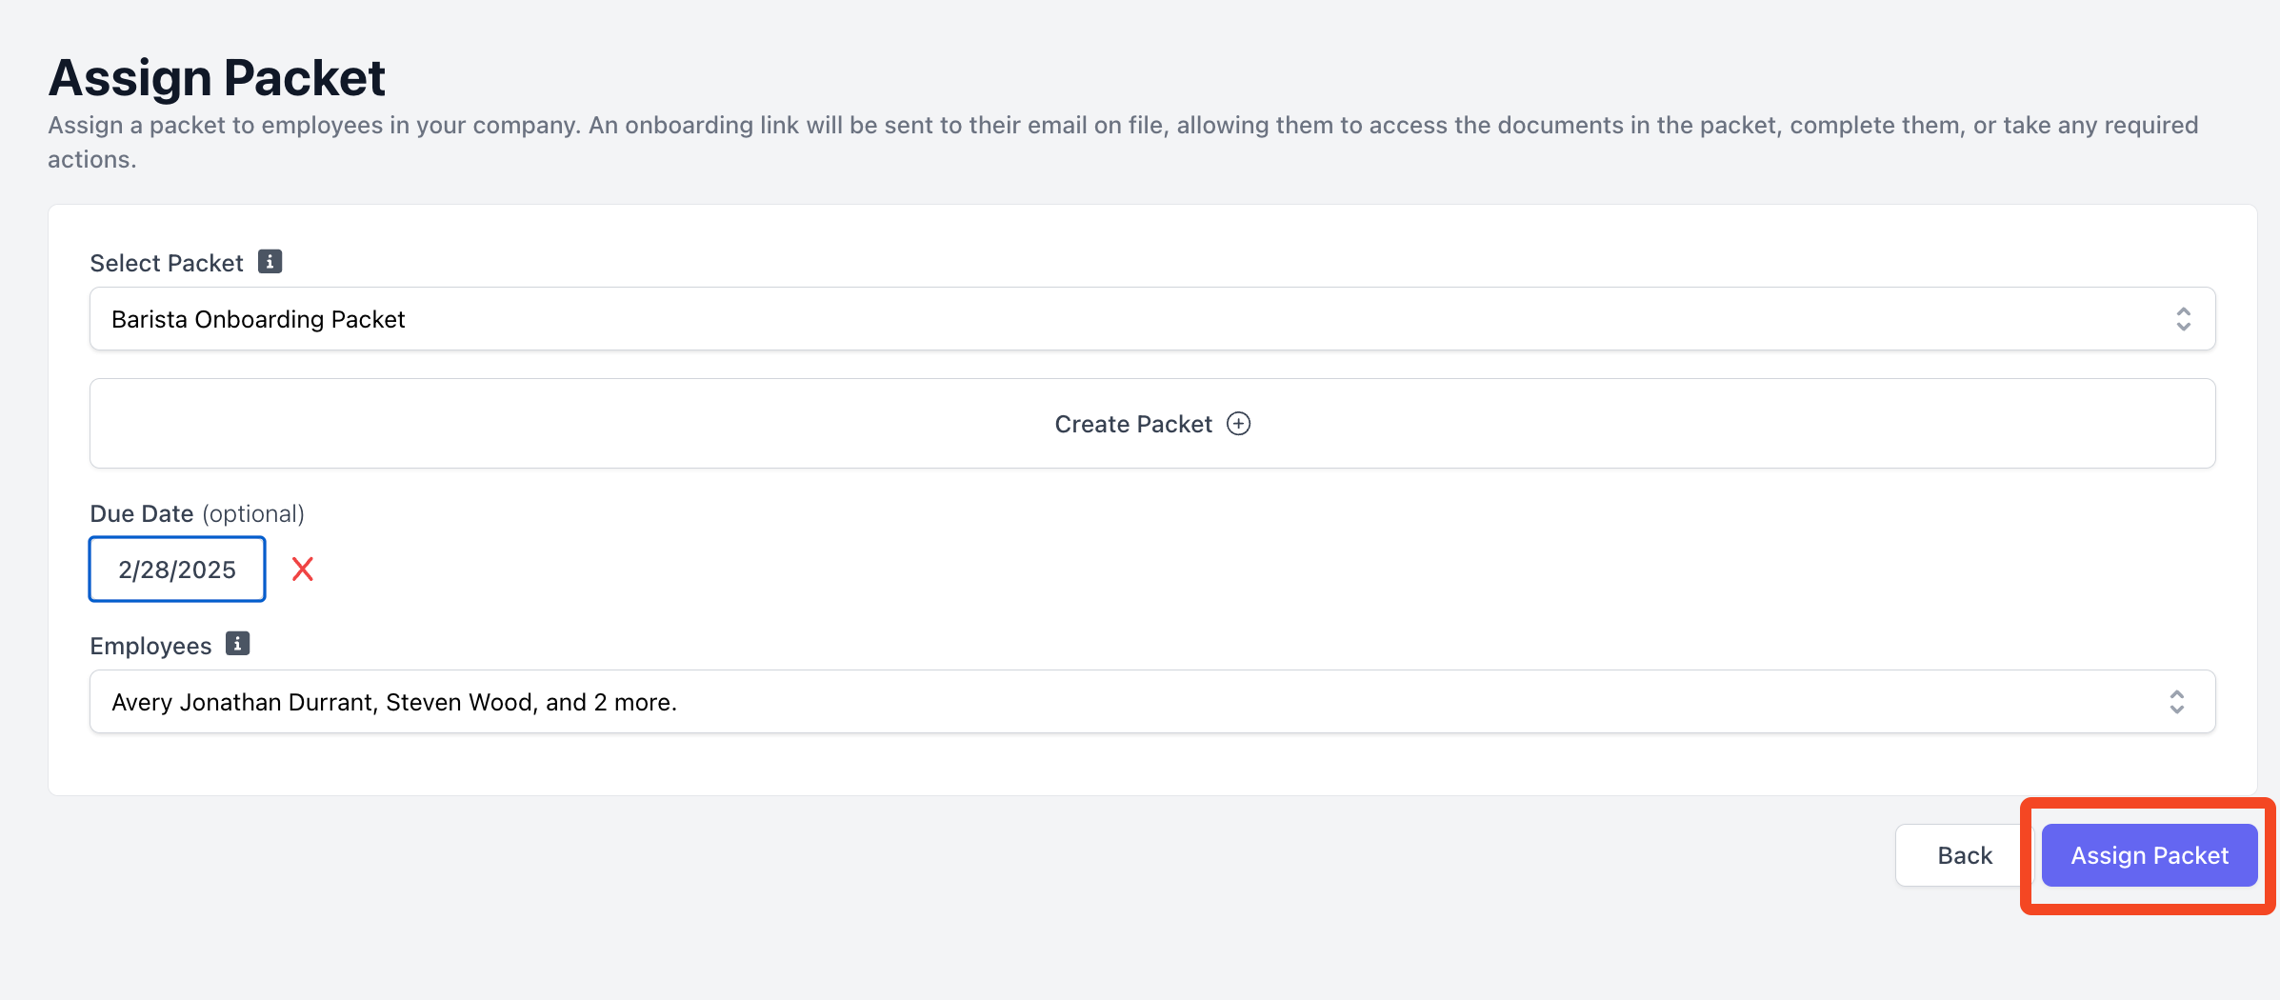Expand the Employees selection list

coord(1143,702)
